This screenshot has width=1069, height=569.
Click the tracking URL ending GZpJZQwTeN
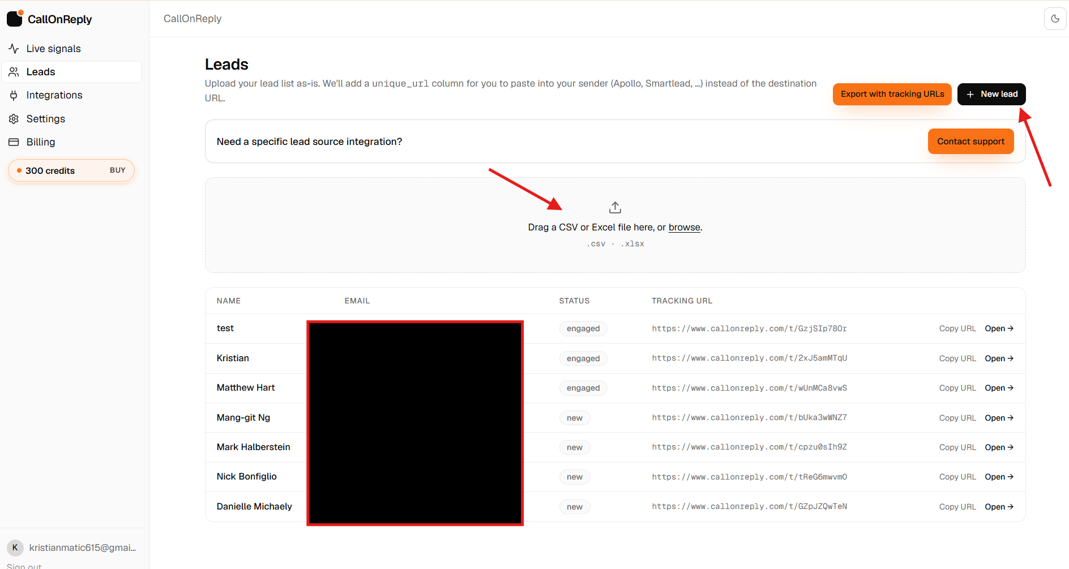[x=749, y=506]
